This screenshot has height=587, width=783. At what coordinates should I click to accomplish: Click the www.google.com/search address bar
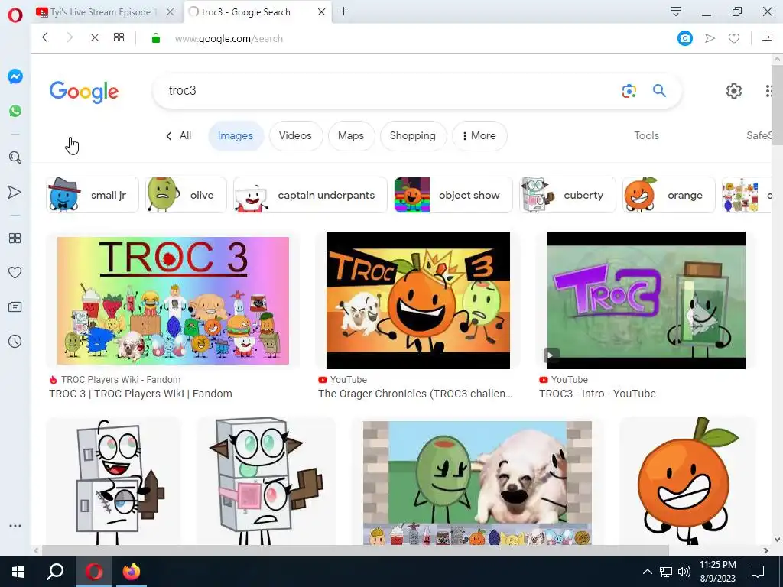229,38
